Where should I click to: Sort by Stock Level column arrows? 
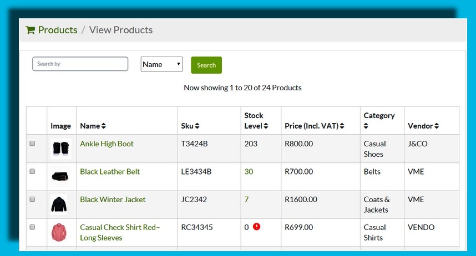pyautogui.click(x=266, y=126)
